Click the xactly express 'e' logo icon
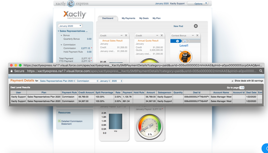268x153 pixels. coord(71,3)
